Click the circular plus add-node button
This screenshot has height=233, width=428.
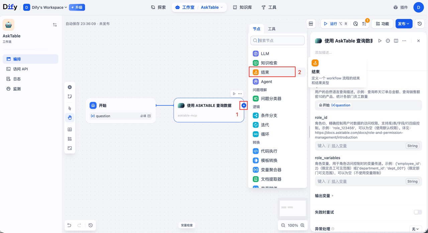pos(243,105)
